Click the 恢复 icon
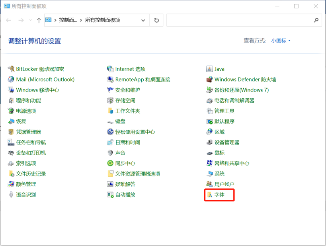Screen dimensions: 326x246 [11, 121]
